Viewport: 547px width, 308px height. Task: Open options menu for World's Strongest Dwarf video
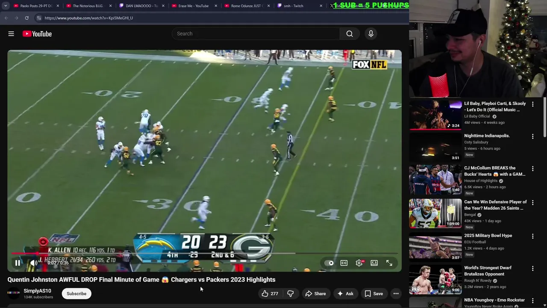(x=532, y=269)
